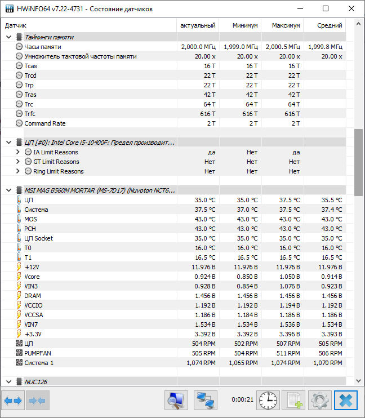Click the Минимум column header
The image size is (365, 418).
click(x=240, y=25)
